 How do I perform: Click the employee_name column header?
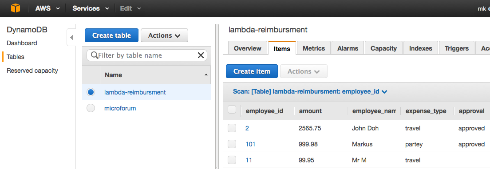374,111
